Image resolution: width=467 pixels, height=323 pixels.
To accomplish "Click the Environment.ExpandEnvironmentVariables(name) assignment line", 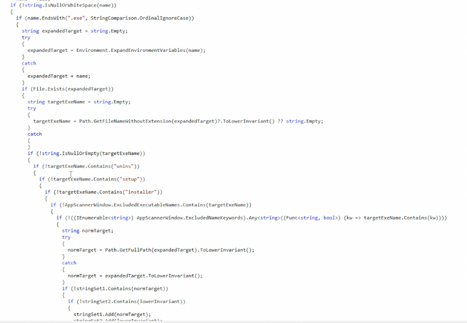I will [116, 50].
